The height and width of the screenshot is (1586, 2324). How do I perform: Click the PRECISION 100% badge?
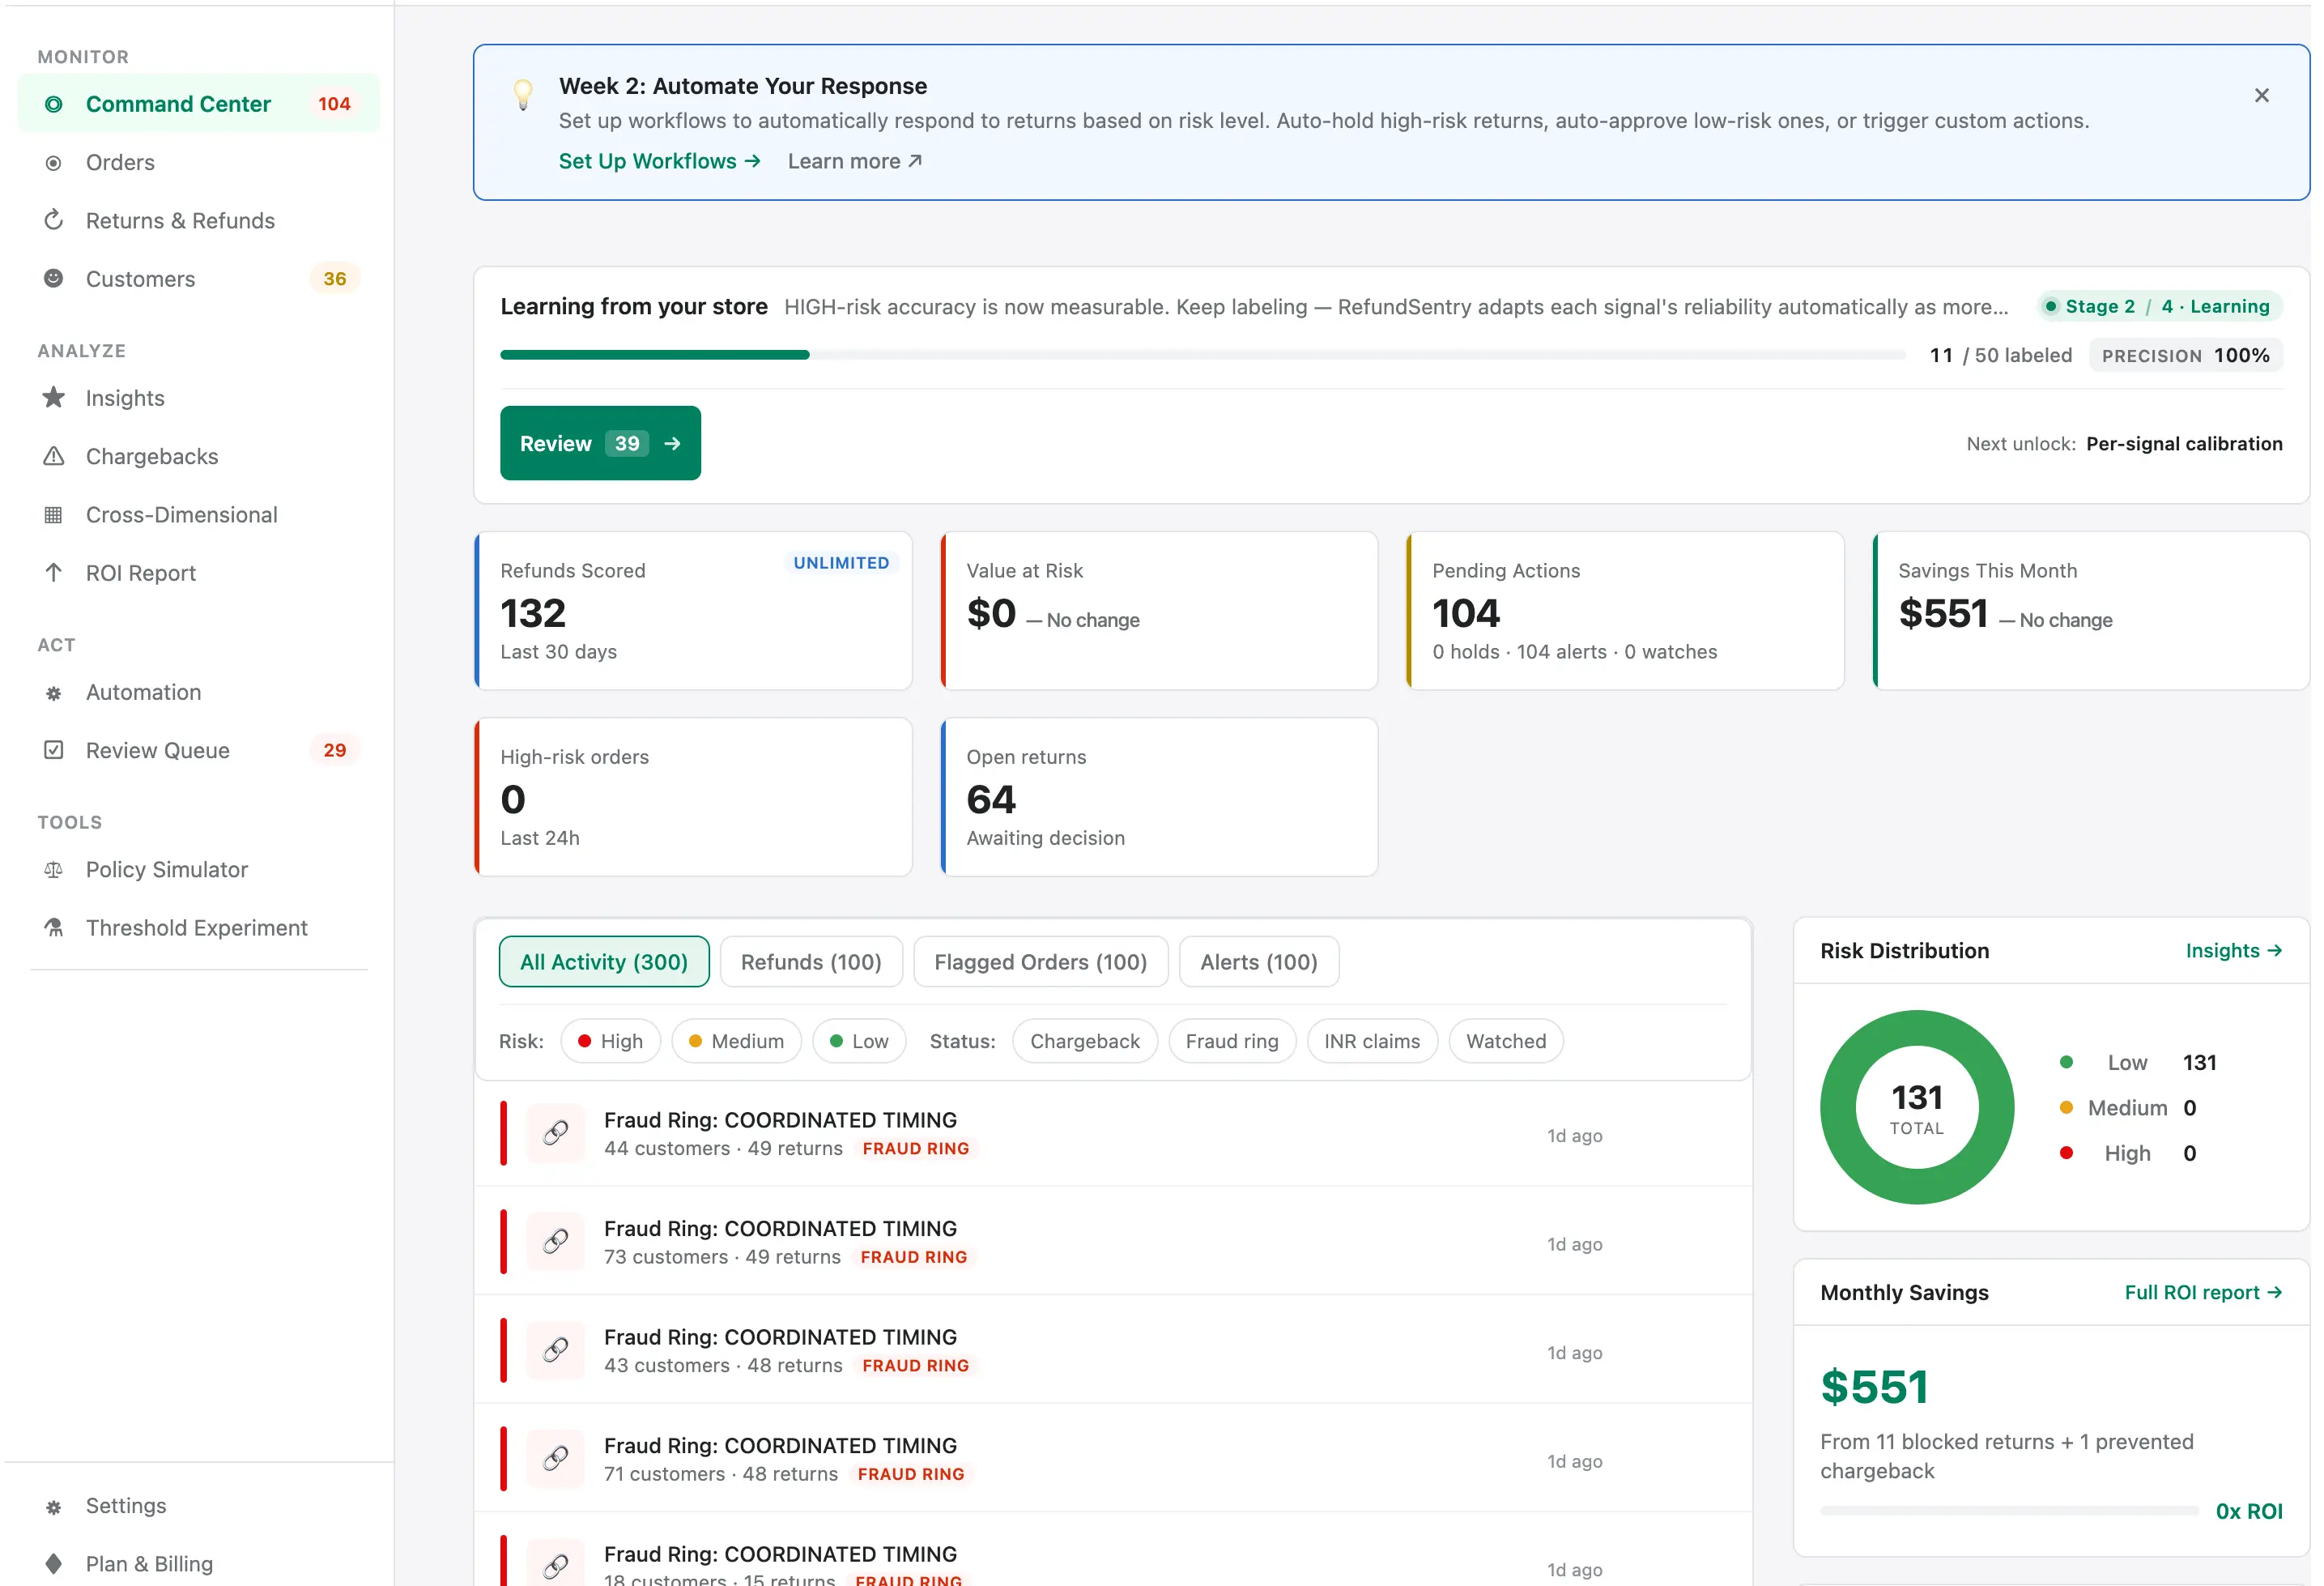[2185, 356]
